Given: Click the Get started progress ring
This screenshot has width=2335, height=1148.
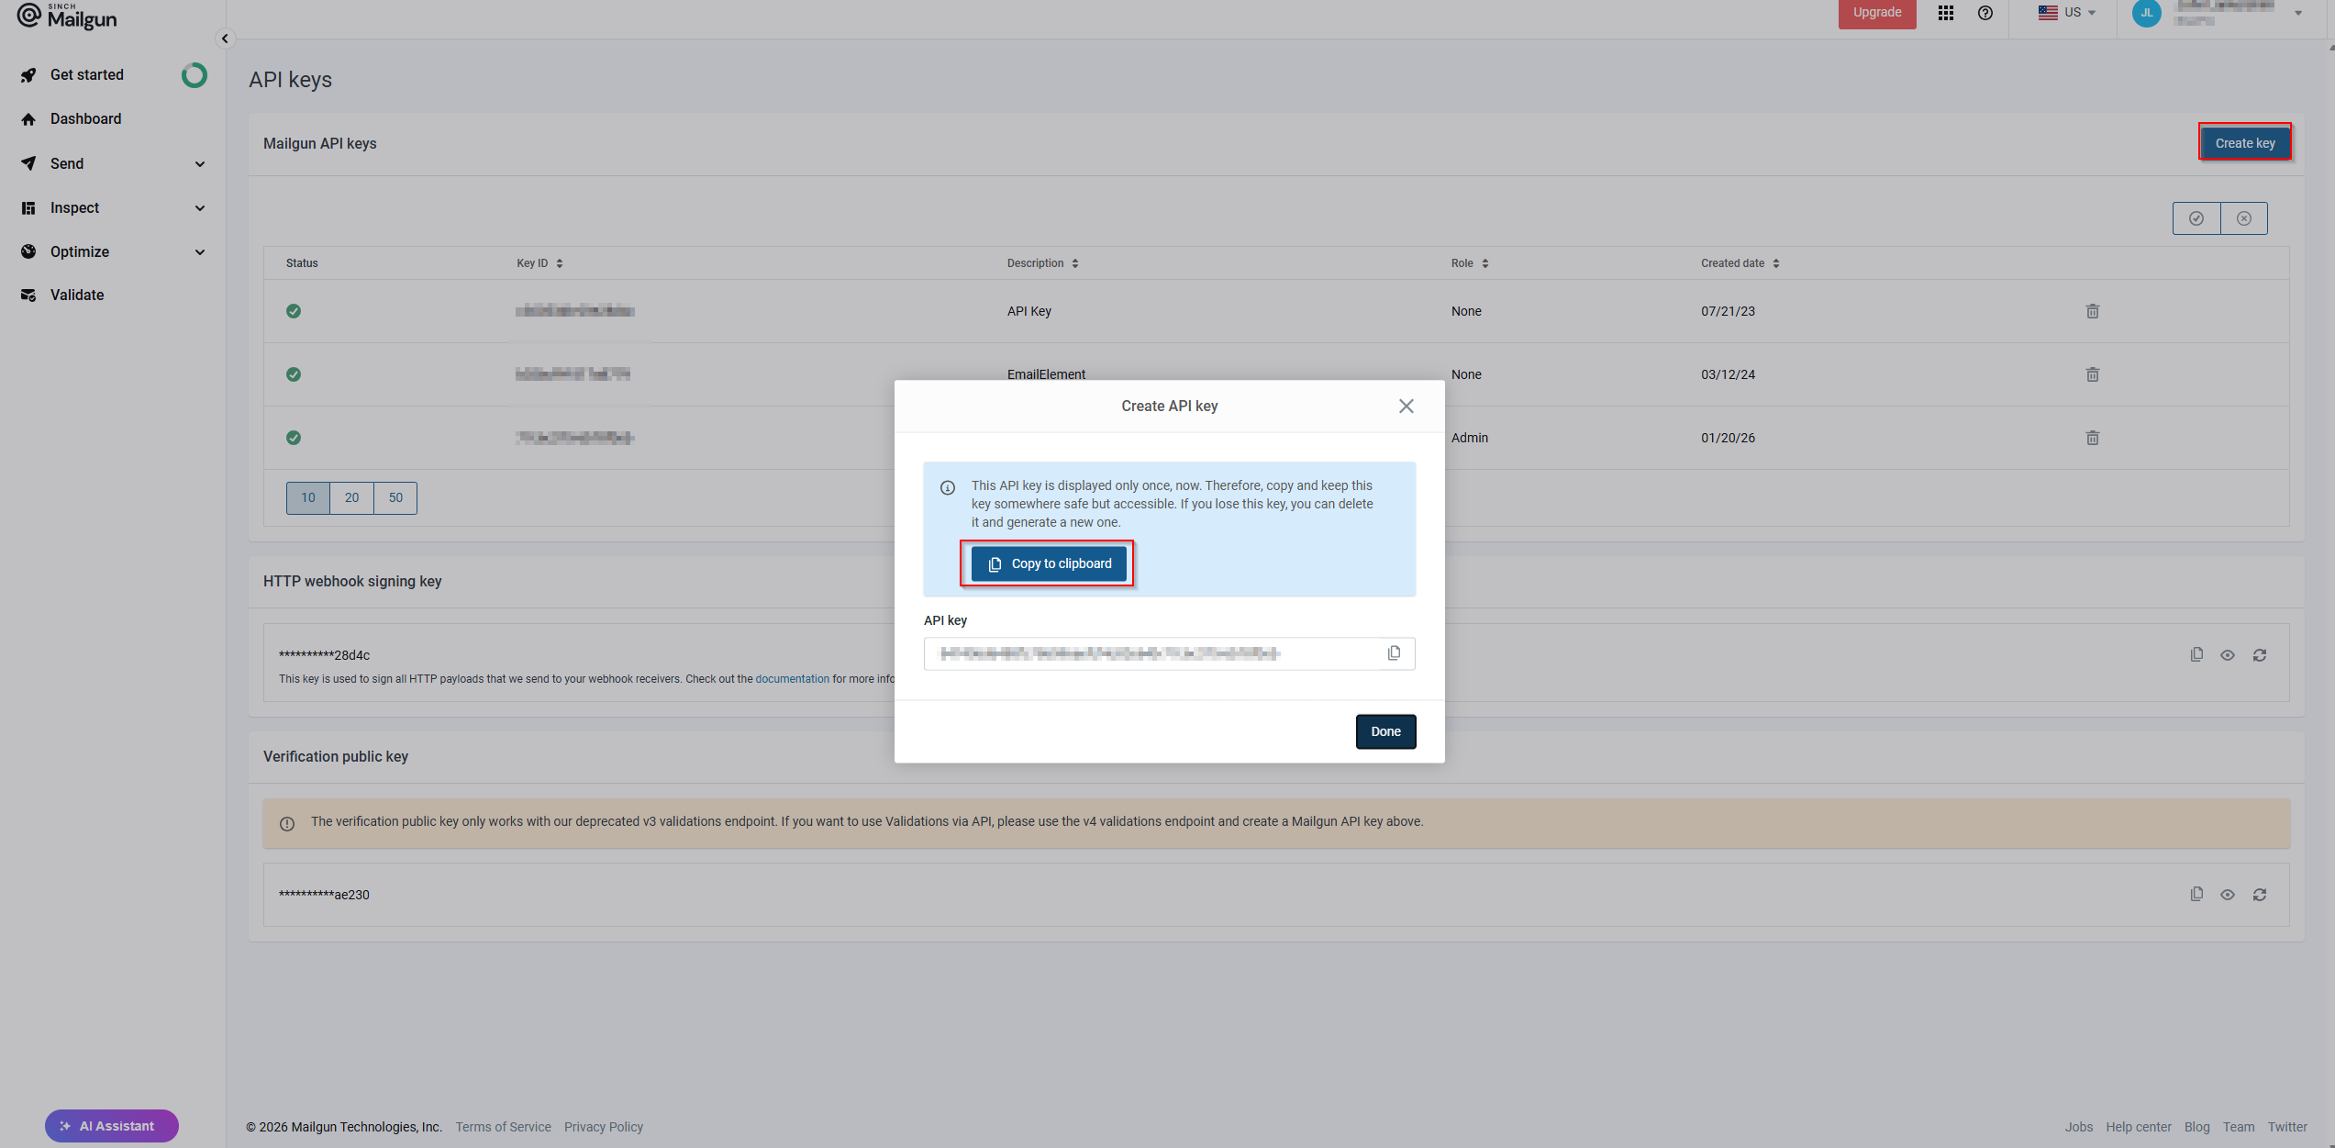Looking at the screenshot, I should click(x=194, y=74).
